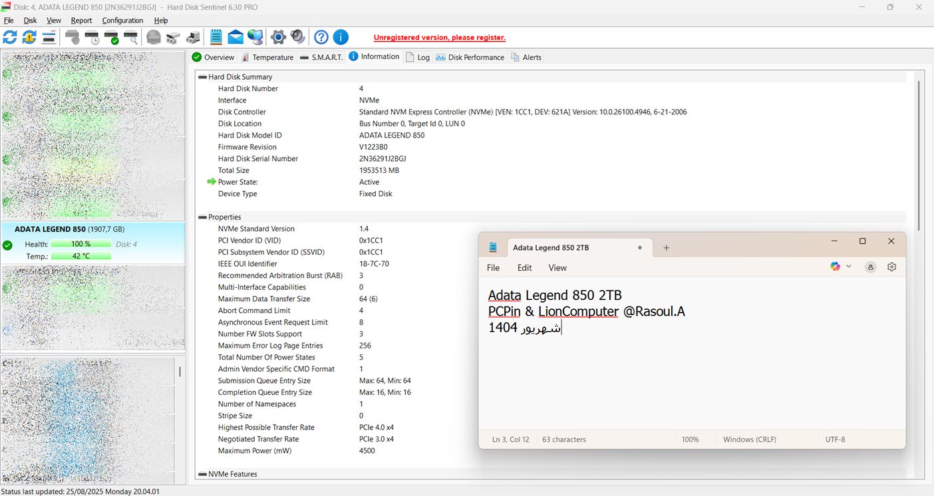Open configuration via the gear toolbar icon

coord(279,37)
